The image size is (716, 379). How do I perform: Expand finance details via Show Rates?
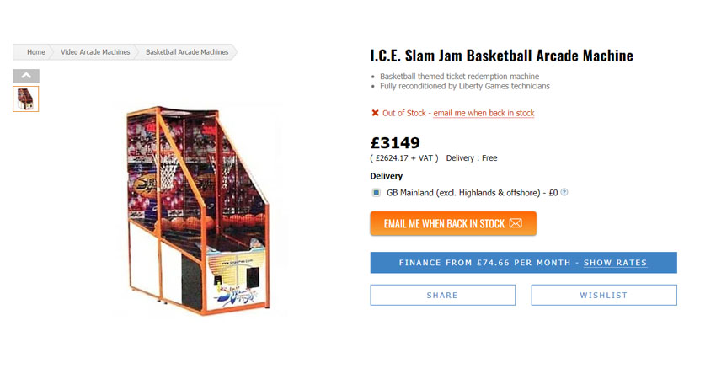point(615,263)
